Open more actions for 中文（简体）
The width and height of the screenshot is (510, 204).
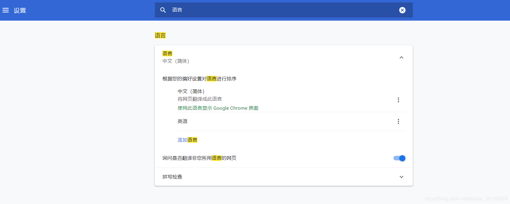pos(398,100)
